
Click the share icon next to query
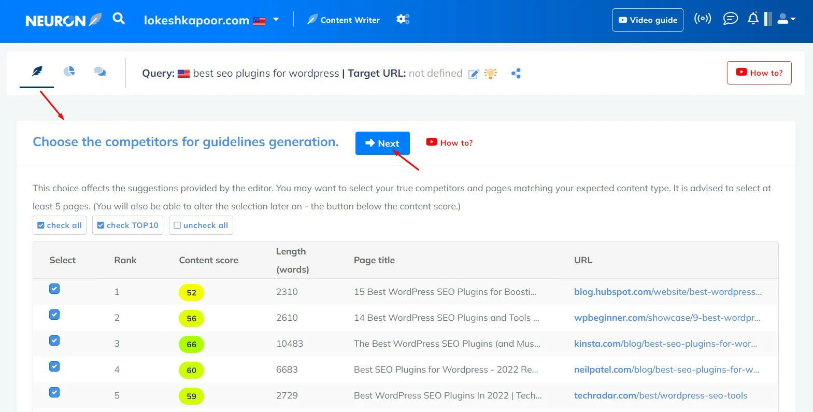click(x=516, y=74)
